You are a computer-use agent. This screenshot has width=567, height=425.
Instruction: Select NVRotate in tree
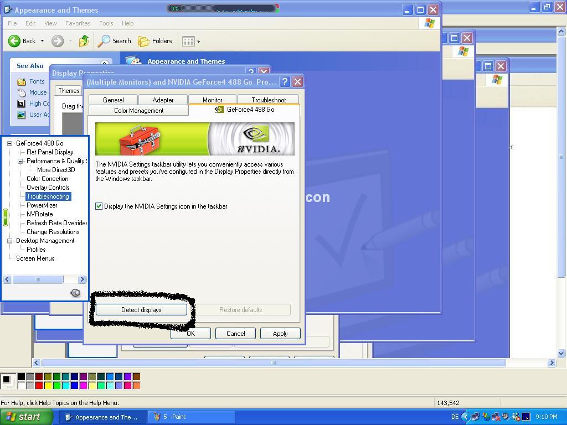(40, 214)
